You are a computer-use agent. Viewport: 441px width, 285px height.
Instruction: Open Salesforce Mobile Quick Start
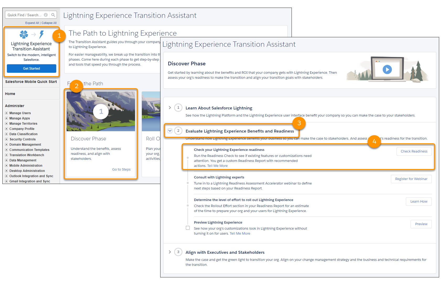pyautogui.click(x=31, y=82)
